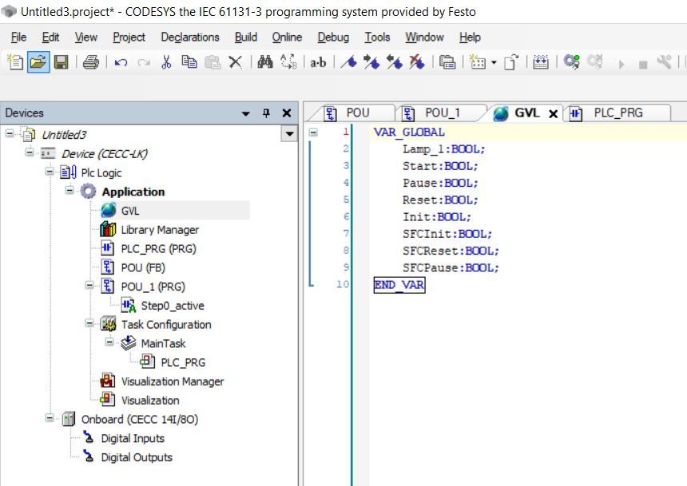Click the Open Project folder icon
Image resolution: width=687 pixels, height=486 pixels.
(38, 62)
